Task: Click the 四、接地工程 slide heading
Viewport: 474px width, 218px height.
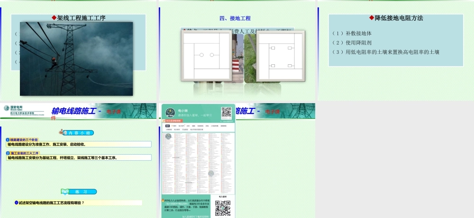Action: coord(235,18)
